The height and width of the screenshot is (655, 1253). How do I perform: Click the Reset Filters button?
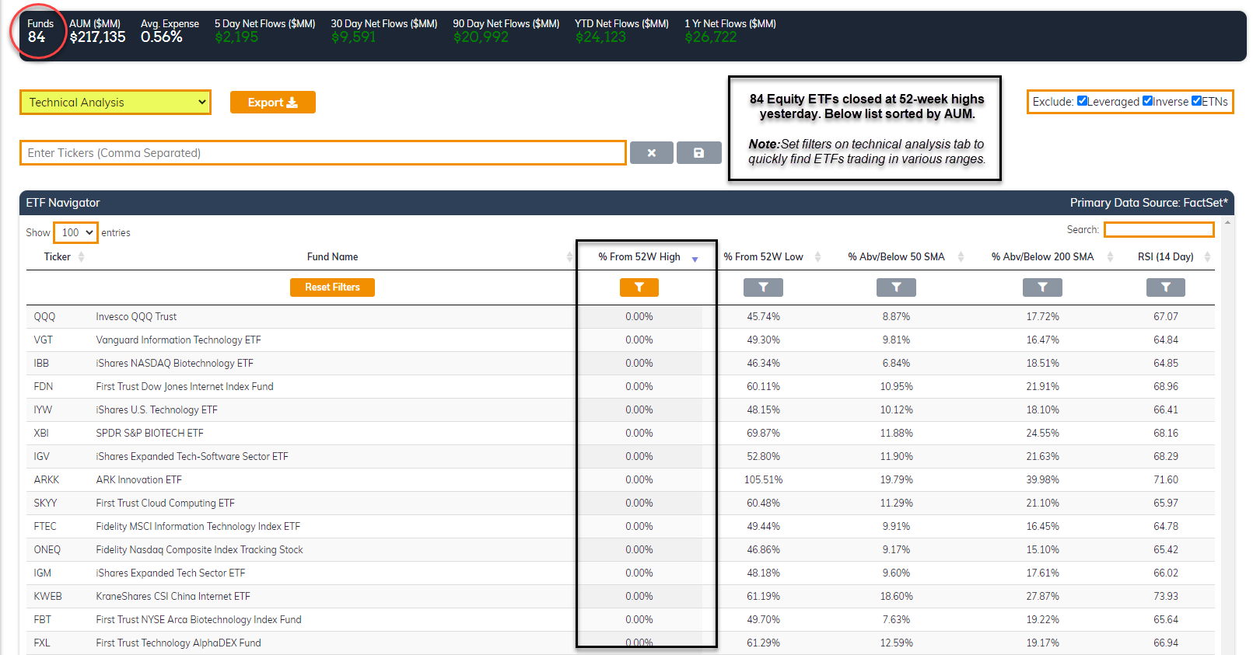(332, 287)
